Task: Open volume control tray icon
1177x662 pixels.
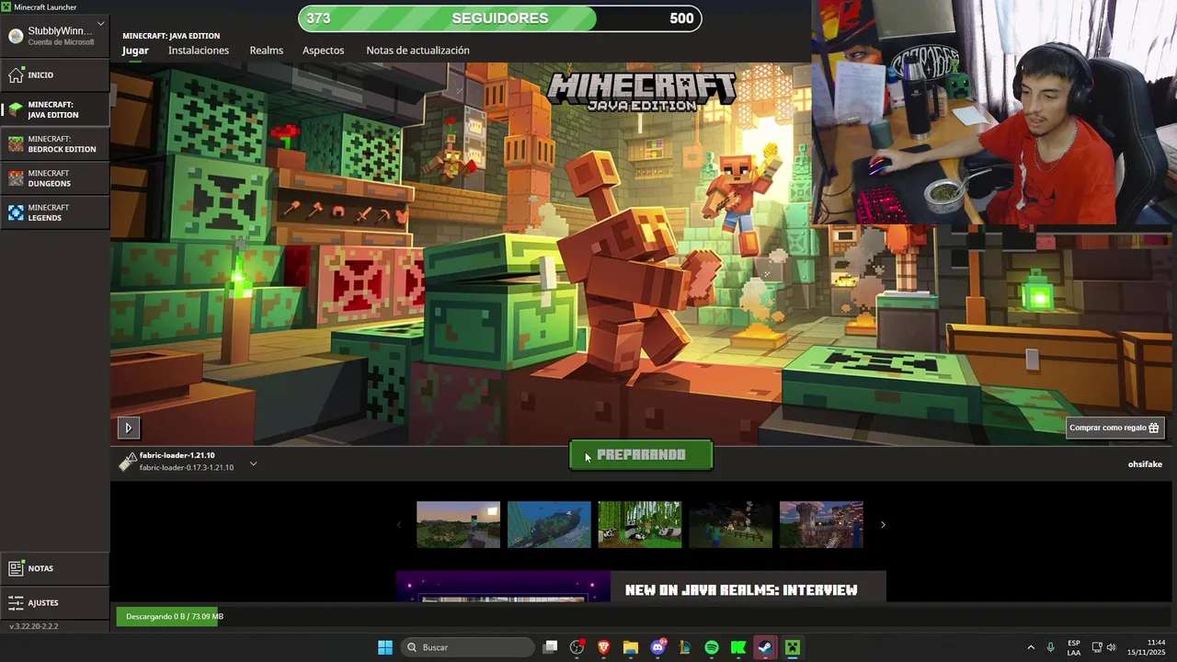Action: click(1112, 647)
